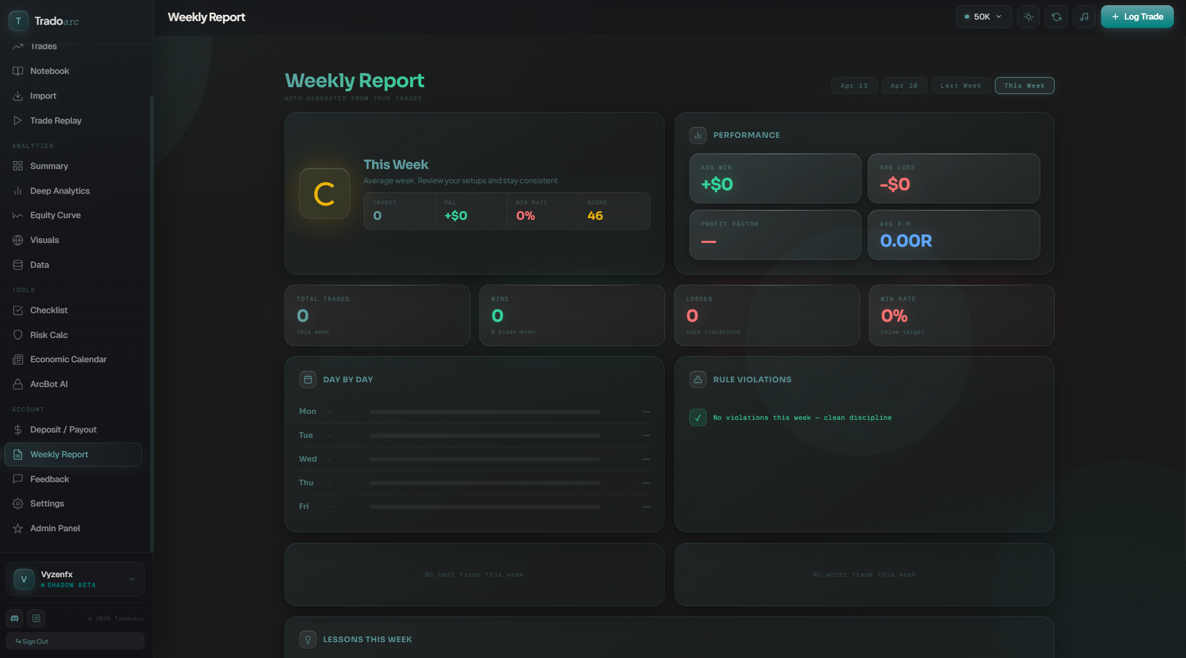Click the Thu row label
Image resolution: width=1186 pixels, height=658 pixels.
[306, 483]
